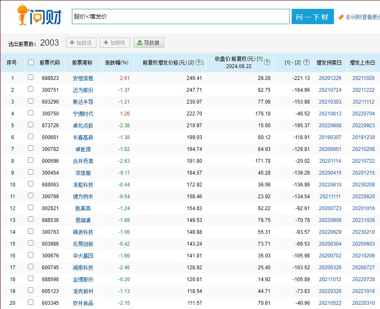Open 增发预案日 link 20190307
The height and width of the screenshot is (309, 380).
[x=330, y=137]
